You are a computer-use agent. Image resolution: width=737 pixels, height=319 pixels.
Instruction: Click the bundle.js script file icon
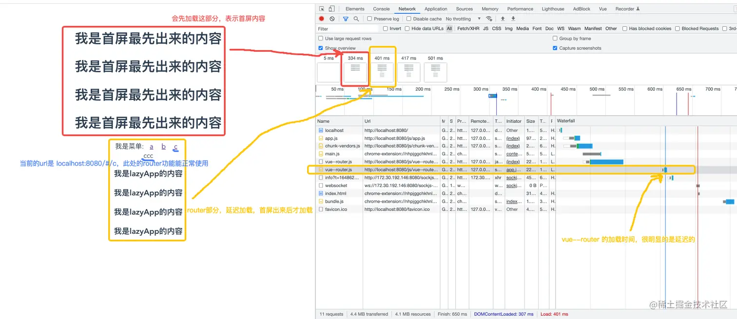pyautogui.click(x=321, y=201)
